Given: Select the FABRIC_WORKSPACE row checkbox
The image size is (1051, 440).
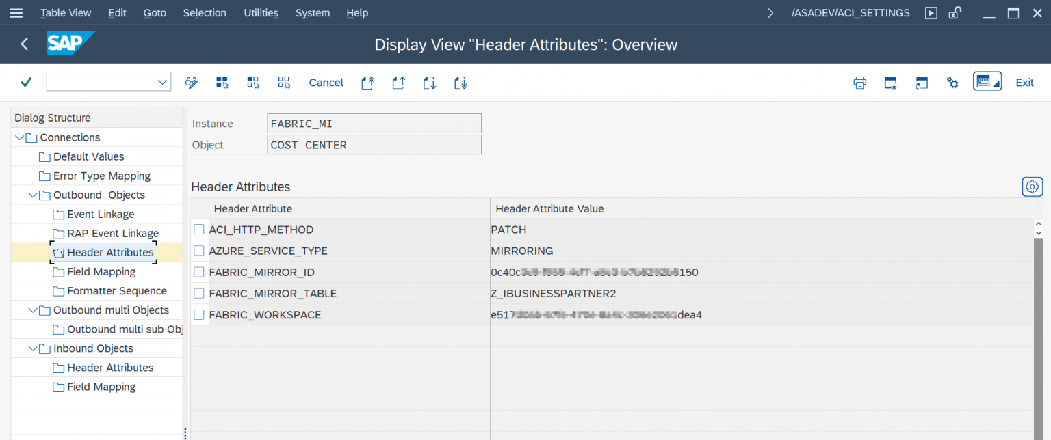Looking at the screenshot, I should coord(198,314).
